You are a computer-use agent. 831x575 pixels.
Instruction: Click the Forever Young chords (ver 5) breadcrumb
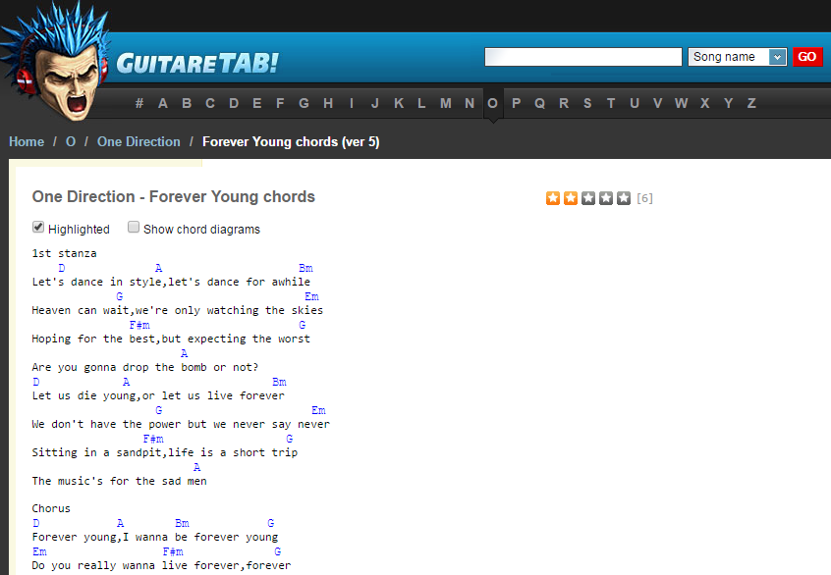click(291, 142)
